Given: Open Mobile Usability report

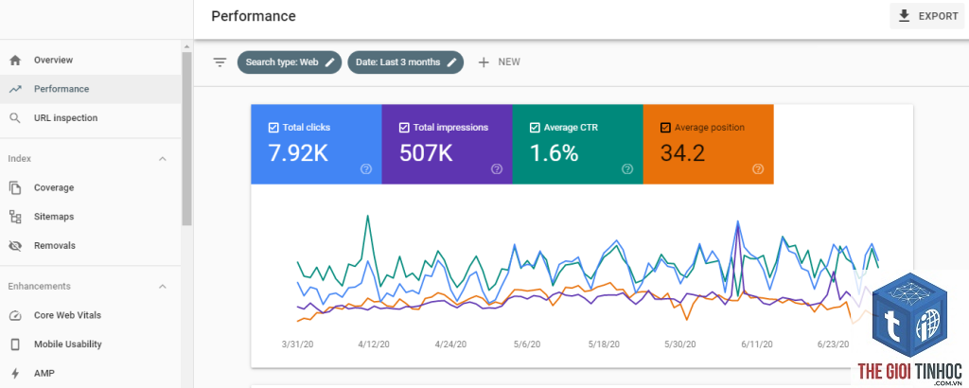Looking at the screenshot, I should [x=91, y=344].
